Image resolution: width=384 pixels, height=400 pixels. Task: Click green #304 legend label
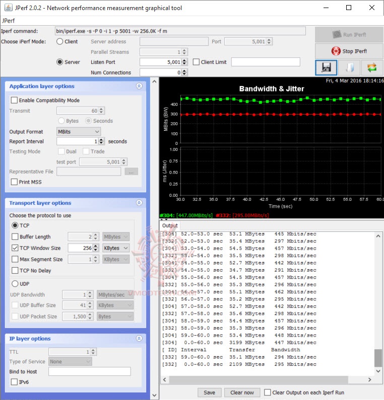click(186, 215)
